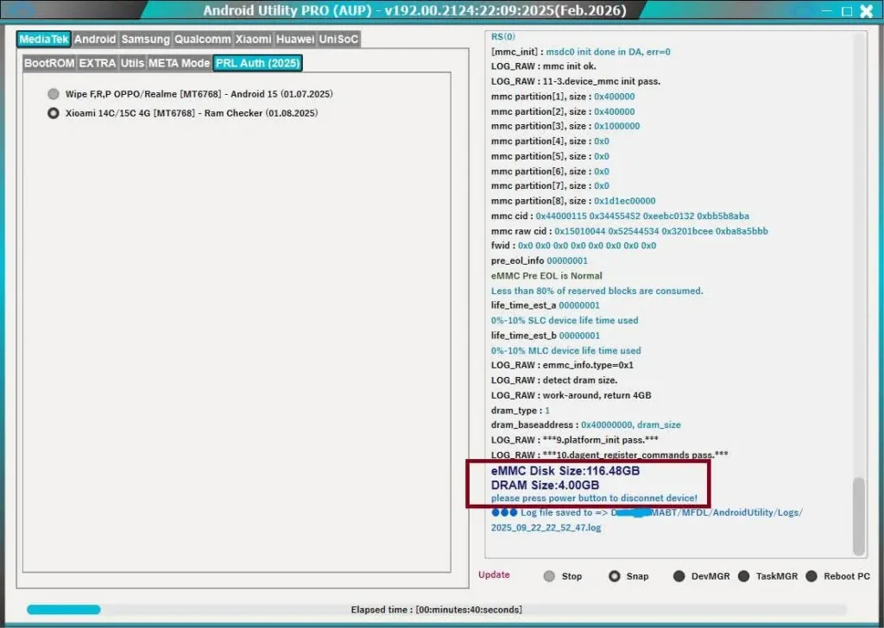Image resolution: width=884 pixels, height=628 pixels.
Task: Select the Qualcomm tab
Action: [x=203, y=40]
